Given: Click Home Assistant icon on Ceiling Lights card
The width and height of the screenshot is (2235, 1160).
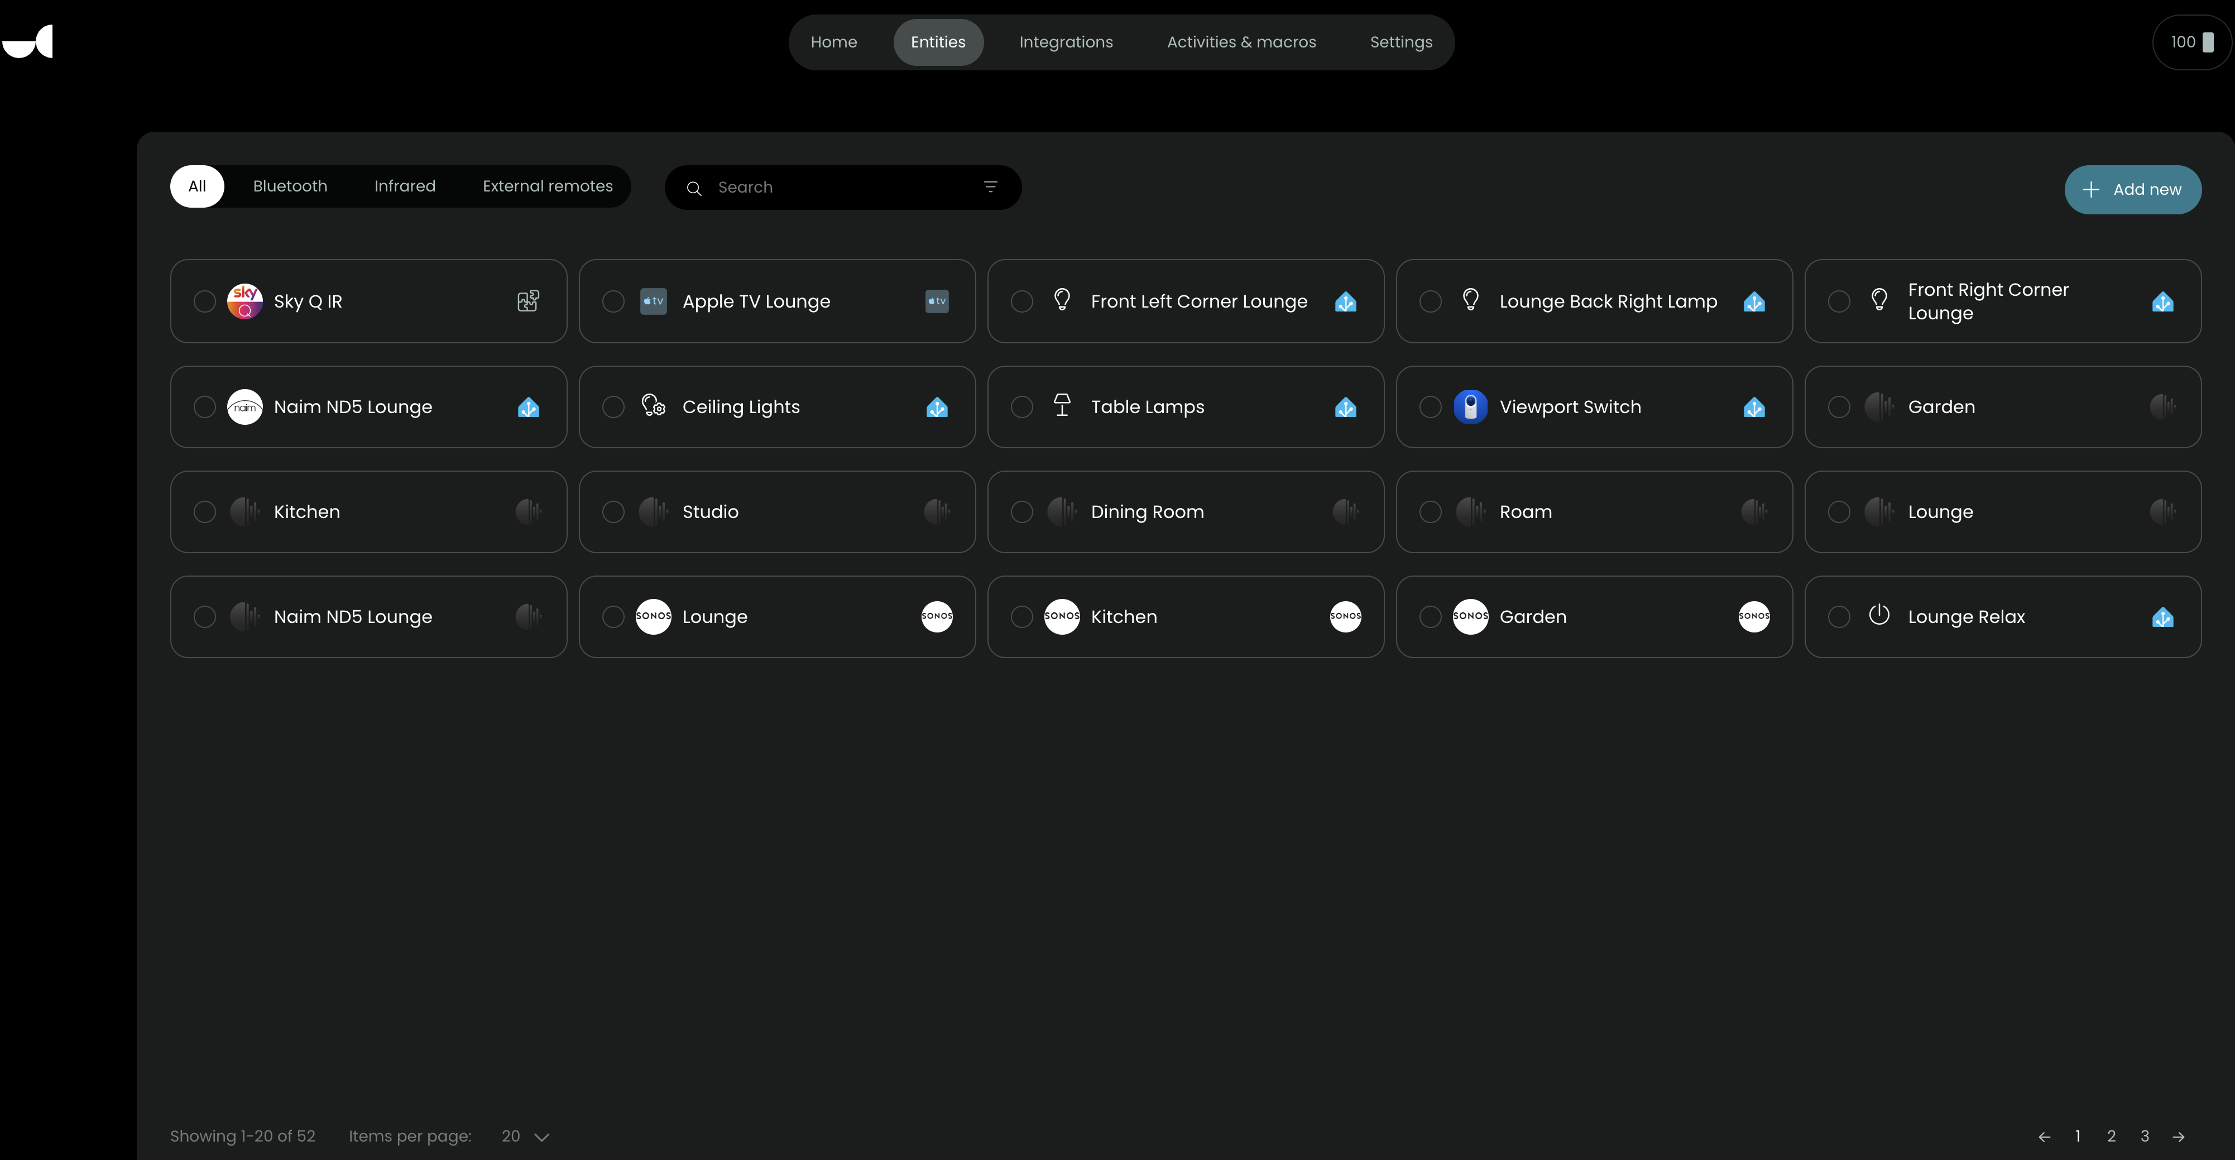Looking at the screenshot, I should coord(936,407).
